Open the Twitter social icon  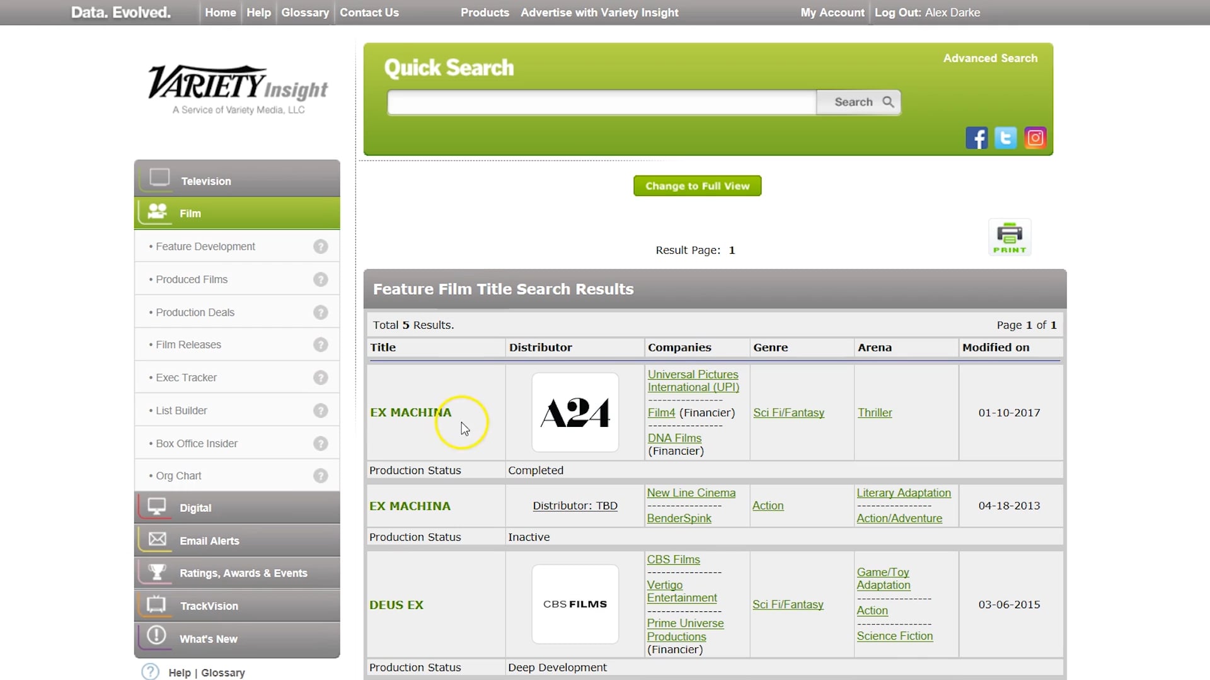[x=1006, y=138]
